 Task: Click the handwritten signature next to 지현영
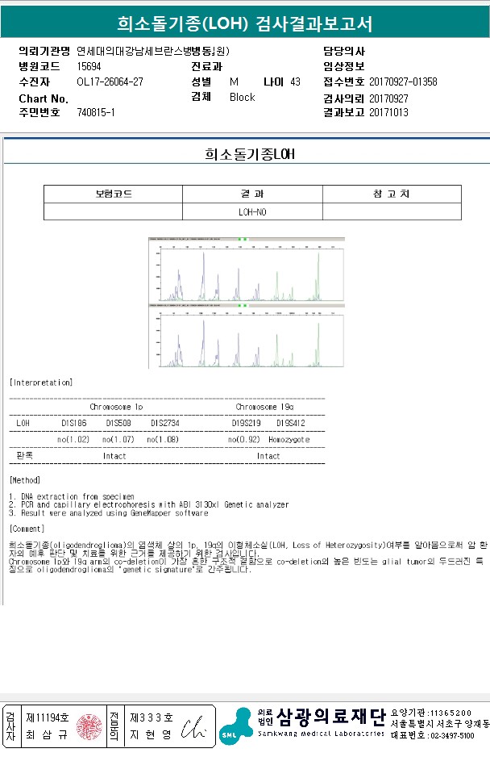(x=193, y=728)
